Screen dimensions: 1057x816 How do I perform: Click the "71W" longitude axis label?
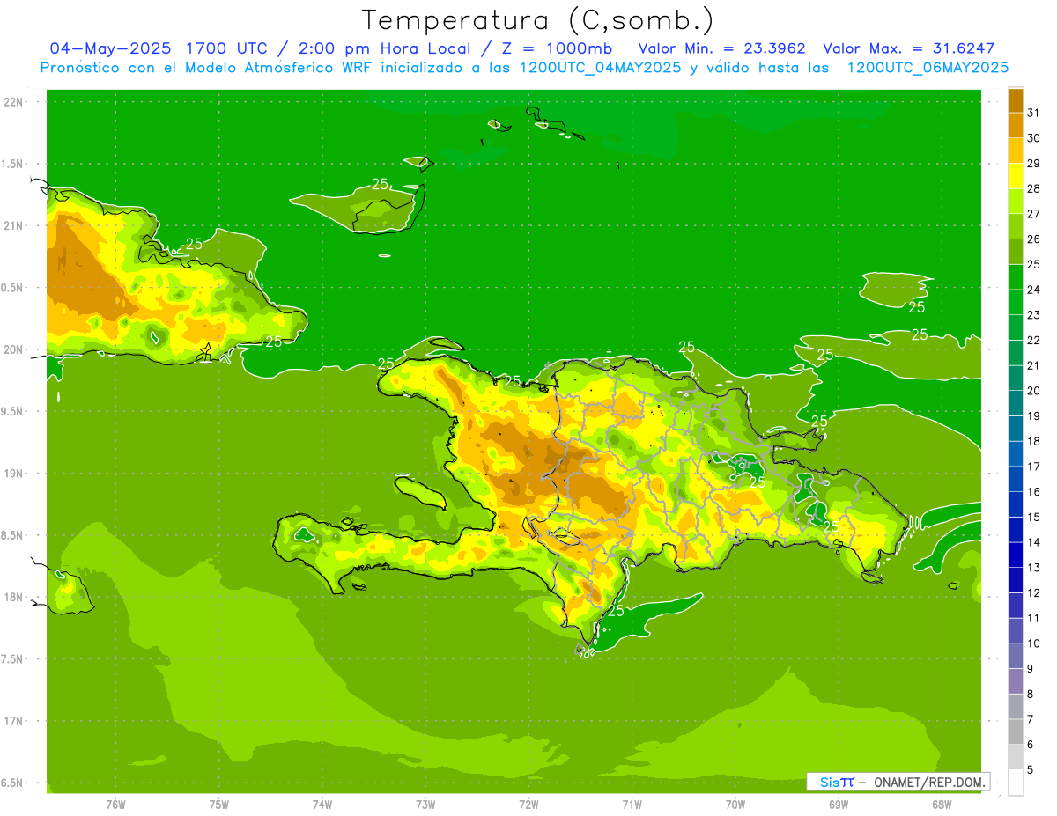point(632,805)
